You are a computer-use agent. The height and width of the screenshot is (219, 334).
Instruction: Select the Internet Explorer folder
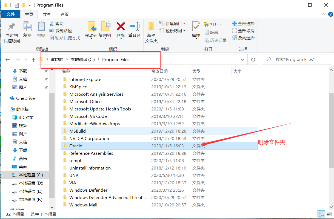tap(159, 80)
